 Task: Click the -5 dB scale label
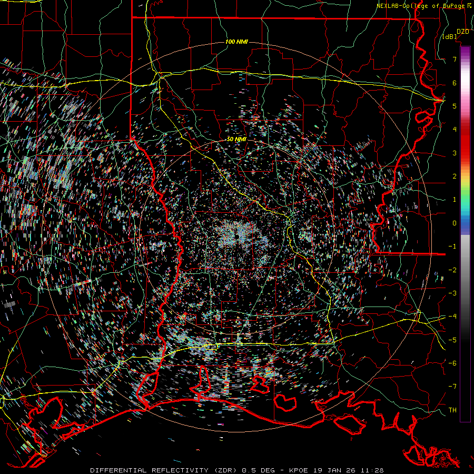coord(452,340)
